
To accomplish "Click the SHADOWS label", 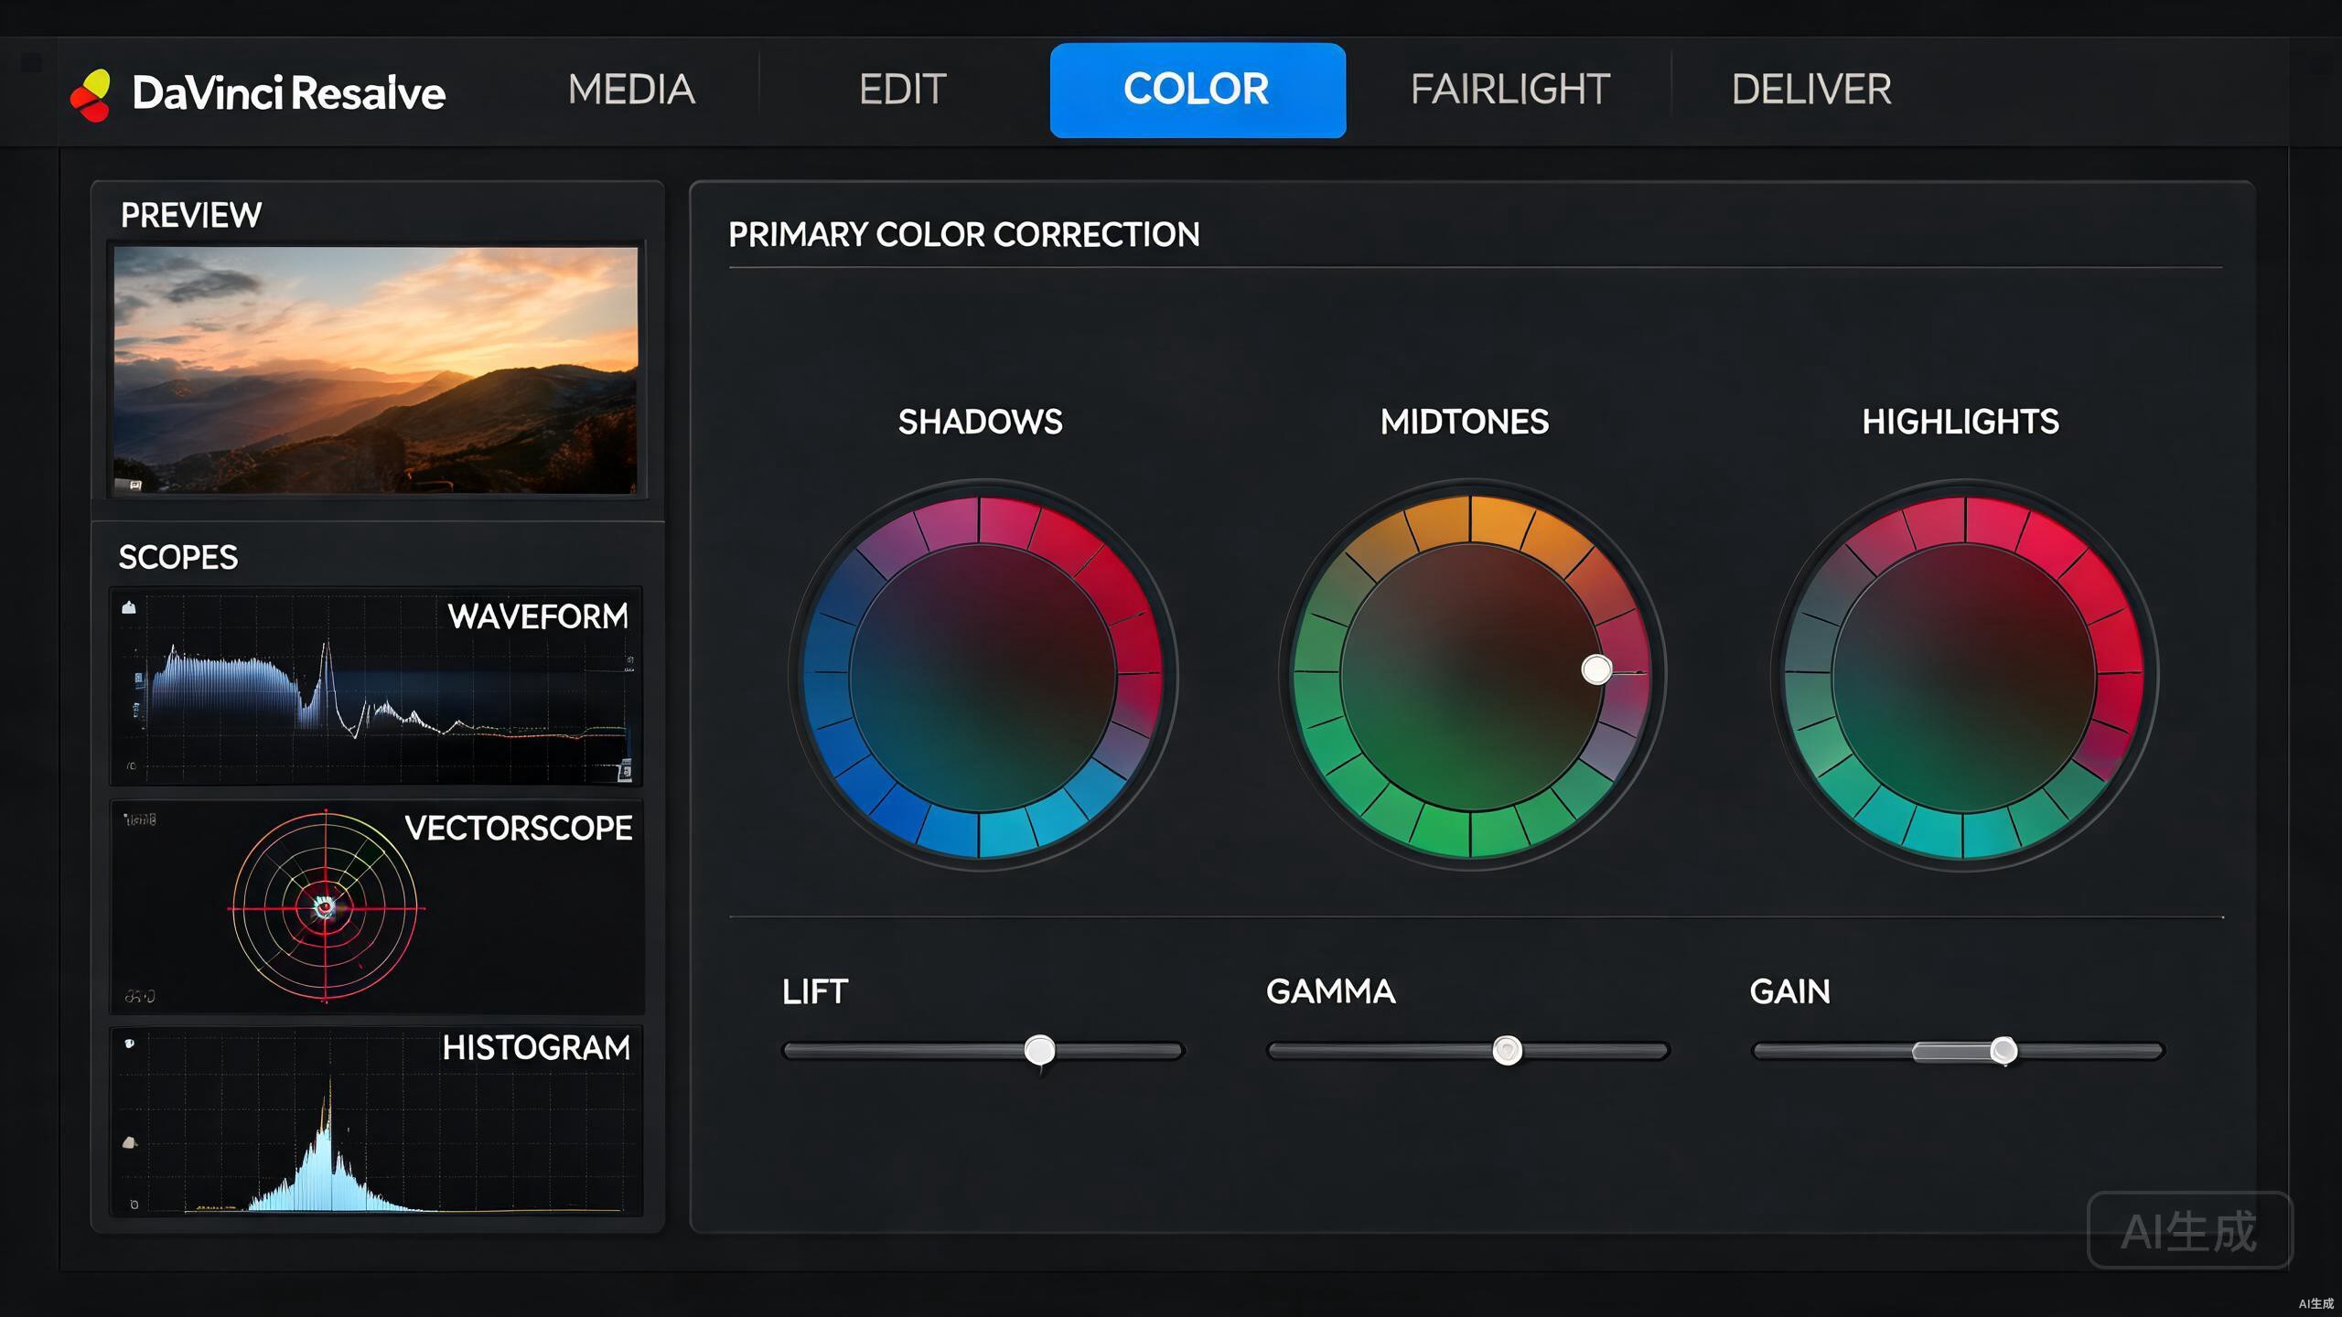I will pos(980,422).
